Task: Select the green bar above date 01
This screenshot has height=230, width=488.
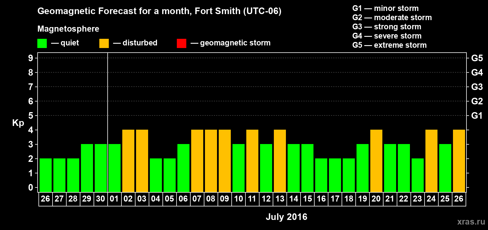Action: pos(115,168)
